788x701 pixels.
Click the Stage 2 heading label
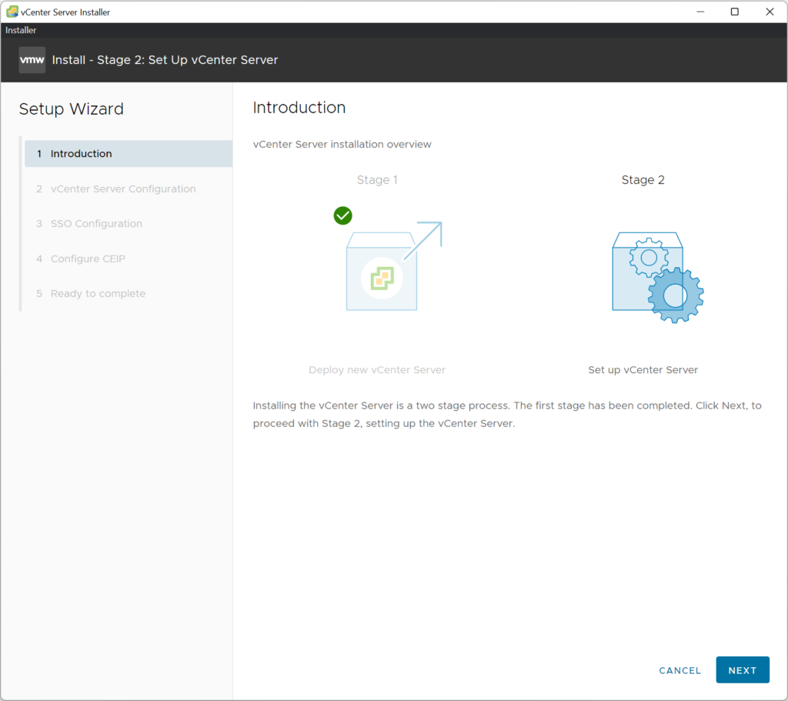tap(643, 180)
